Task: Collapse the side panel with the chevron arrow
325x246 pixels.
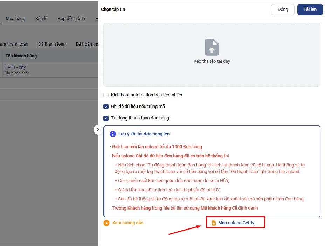Action: click(98, 129)
